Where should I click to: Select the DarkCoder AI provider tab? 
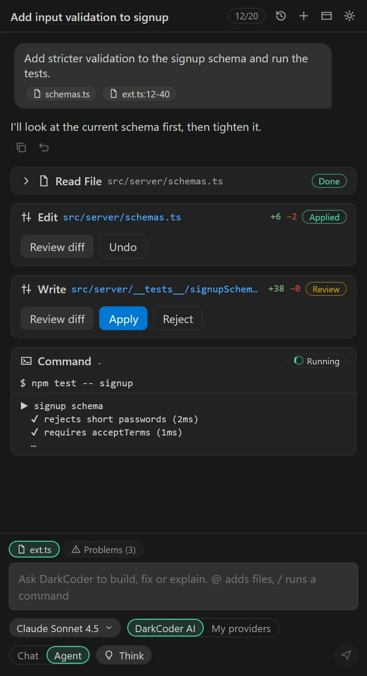pyautogui.click(x=165, y=629)
